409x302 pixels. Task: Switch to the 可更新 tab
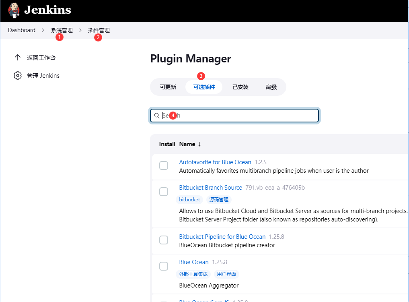pyautogui.click(x=168, y=87)
